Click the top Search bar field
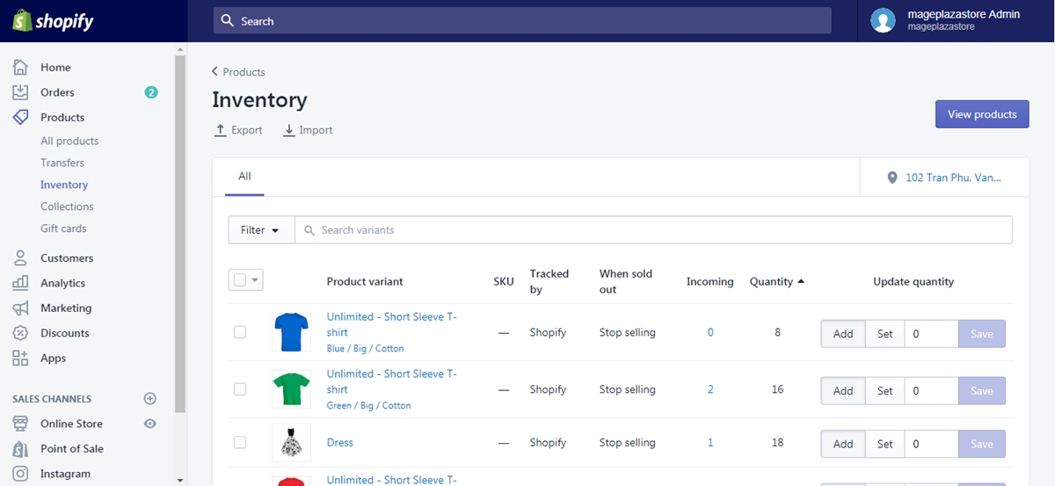Image resolution: width=1055 pixels, height=486 pixels. (x=522, y=21)
